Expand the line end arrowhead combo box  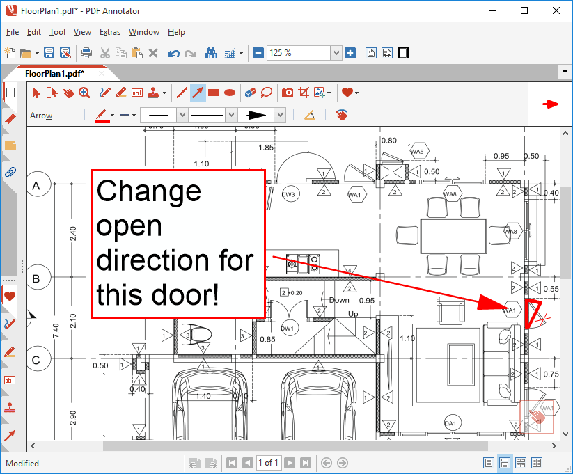point(281,115)
